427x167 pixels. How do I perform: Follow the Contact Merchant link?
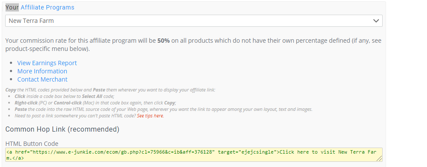pos(43,79)
